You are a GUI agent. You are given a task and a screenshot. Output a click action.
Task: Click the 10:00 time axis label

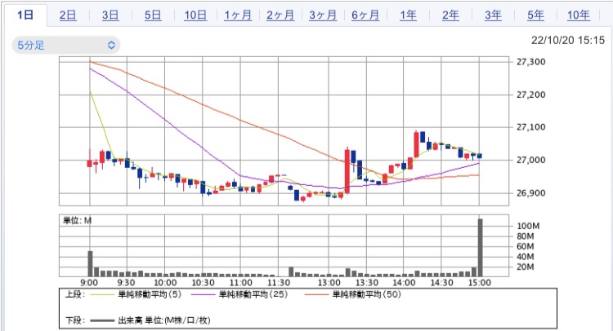(x=165, y=283)
